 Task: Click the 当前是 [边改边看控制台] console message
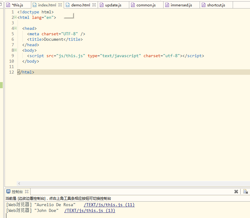(x=58, y=199)
